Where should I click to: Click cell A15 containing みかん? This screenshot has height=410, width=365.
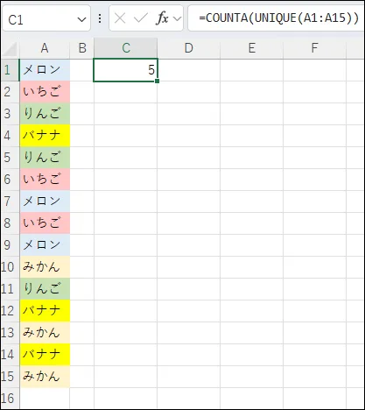(x=45, y=377)
